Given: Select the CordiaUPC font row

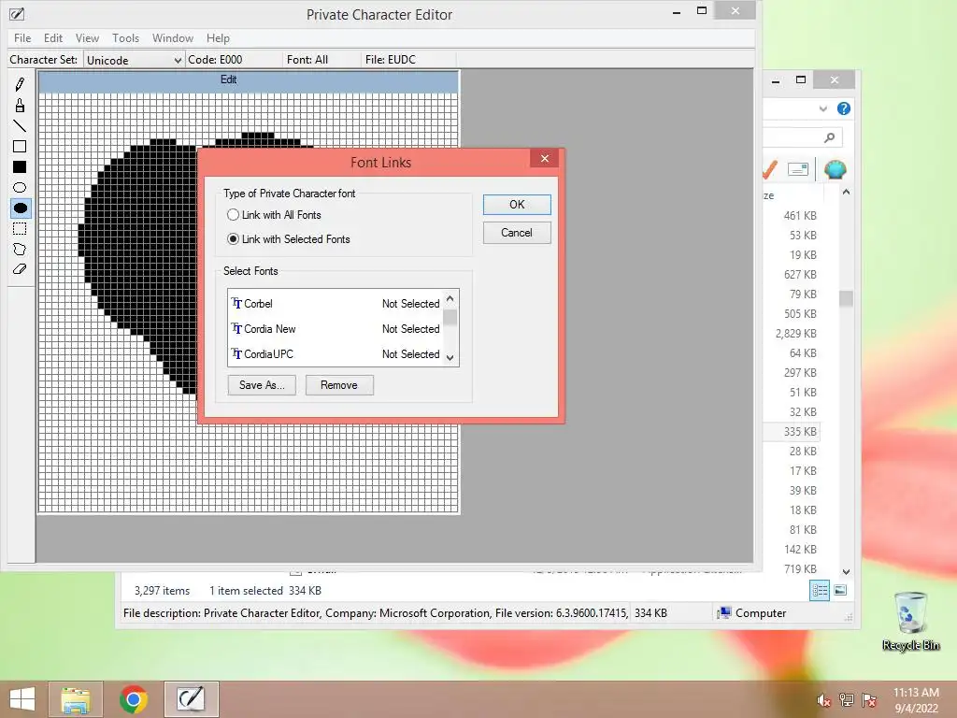Looking at the screenshot, I should 336,354.
